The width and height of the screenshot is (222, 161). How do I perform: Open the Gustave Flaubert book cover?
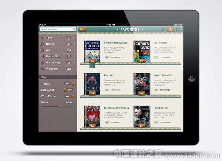[x=92, y=51]
